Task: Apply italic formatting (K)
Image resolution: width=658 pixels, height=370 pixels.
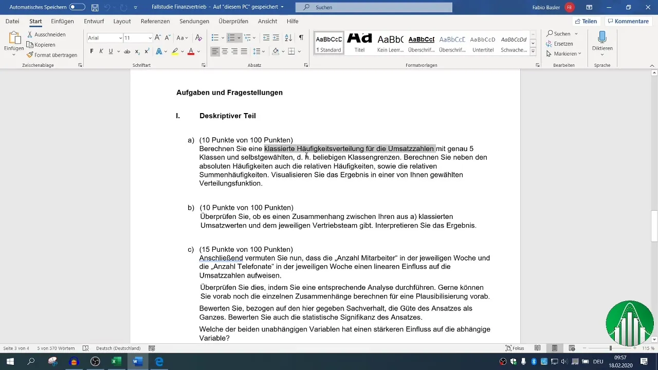Action: [101, 51]
